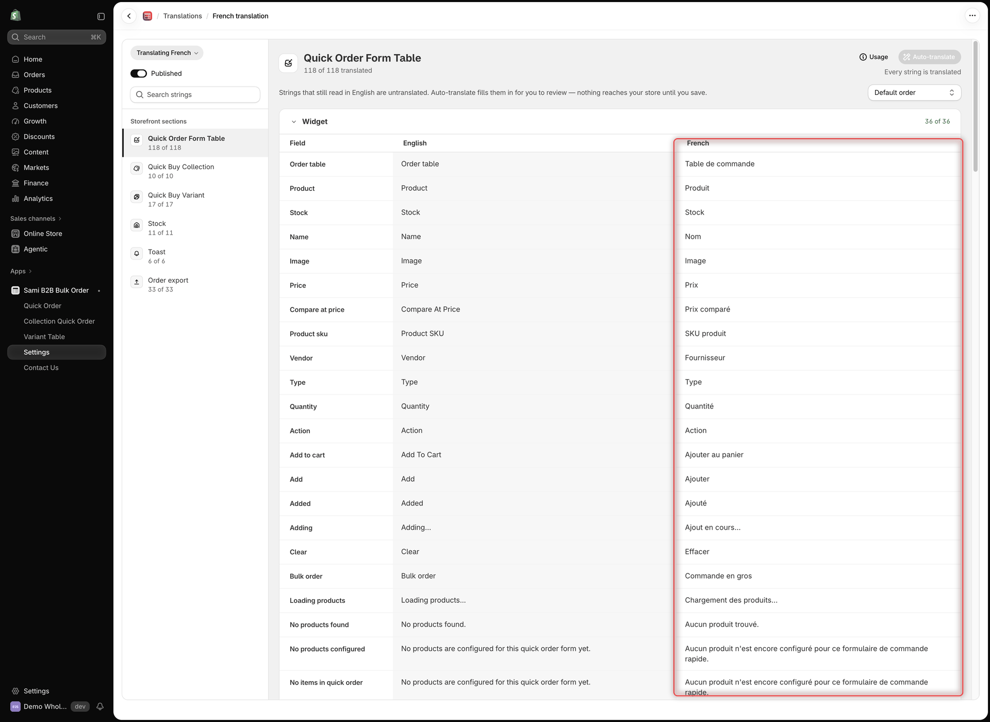Select the Toast storefront section
The width and height of the screenshot is (990, 722).
pyautogui.click(x=195, y=256)
